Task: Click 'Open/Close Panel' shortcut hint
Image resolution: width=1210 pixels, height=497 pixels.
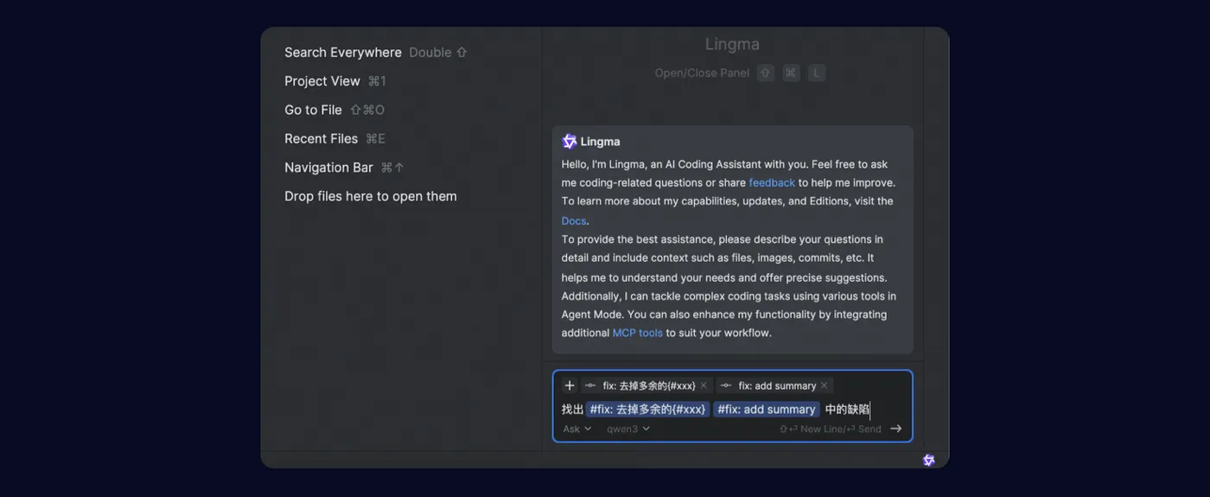Action: coord(702,73)
